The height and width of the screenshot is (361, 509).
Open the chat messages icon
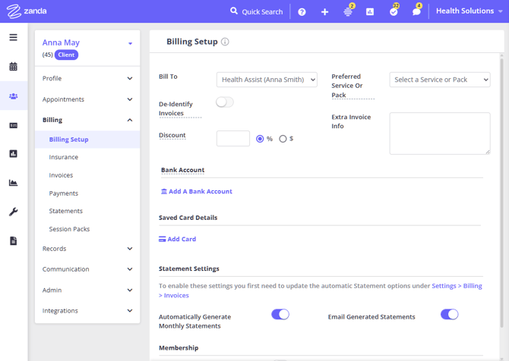(x=416, y=12)
